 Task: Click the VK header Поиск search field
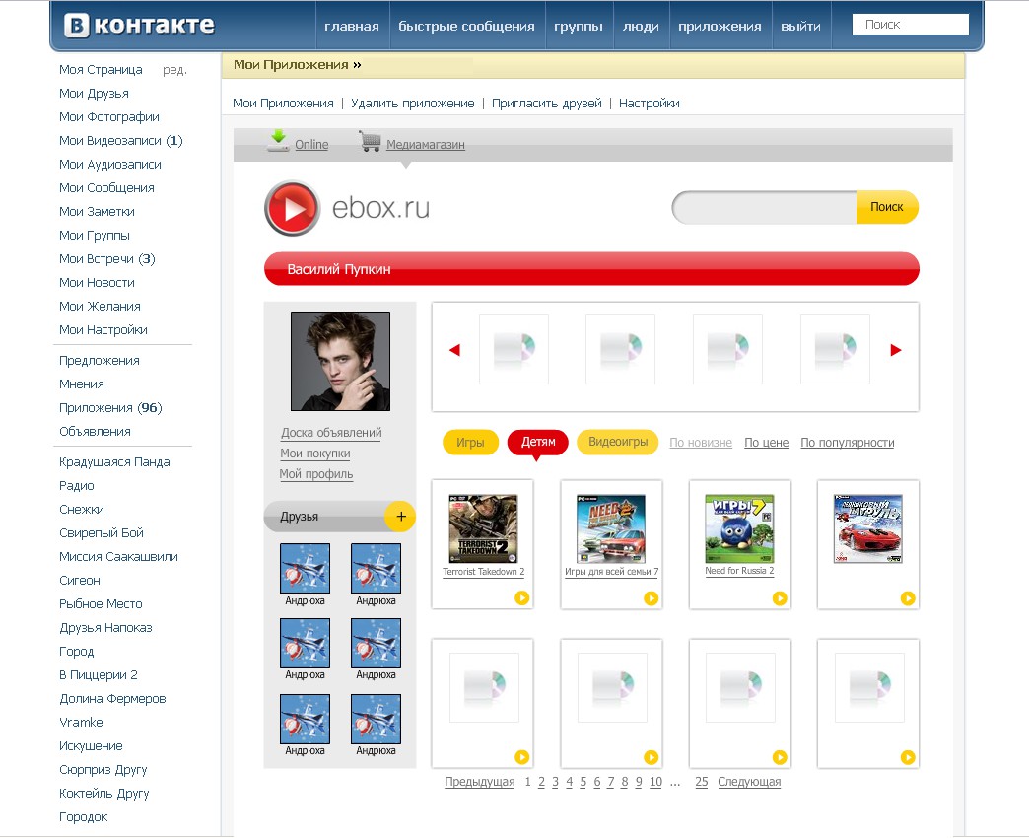910,25
